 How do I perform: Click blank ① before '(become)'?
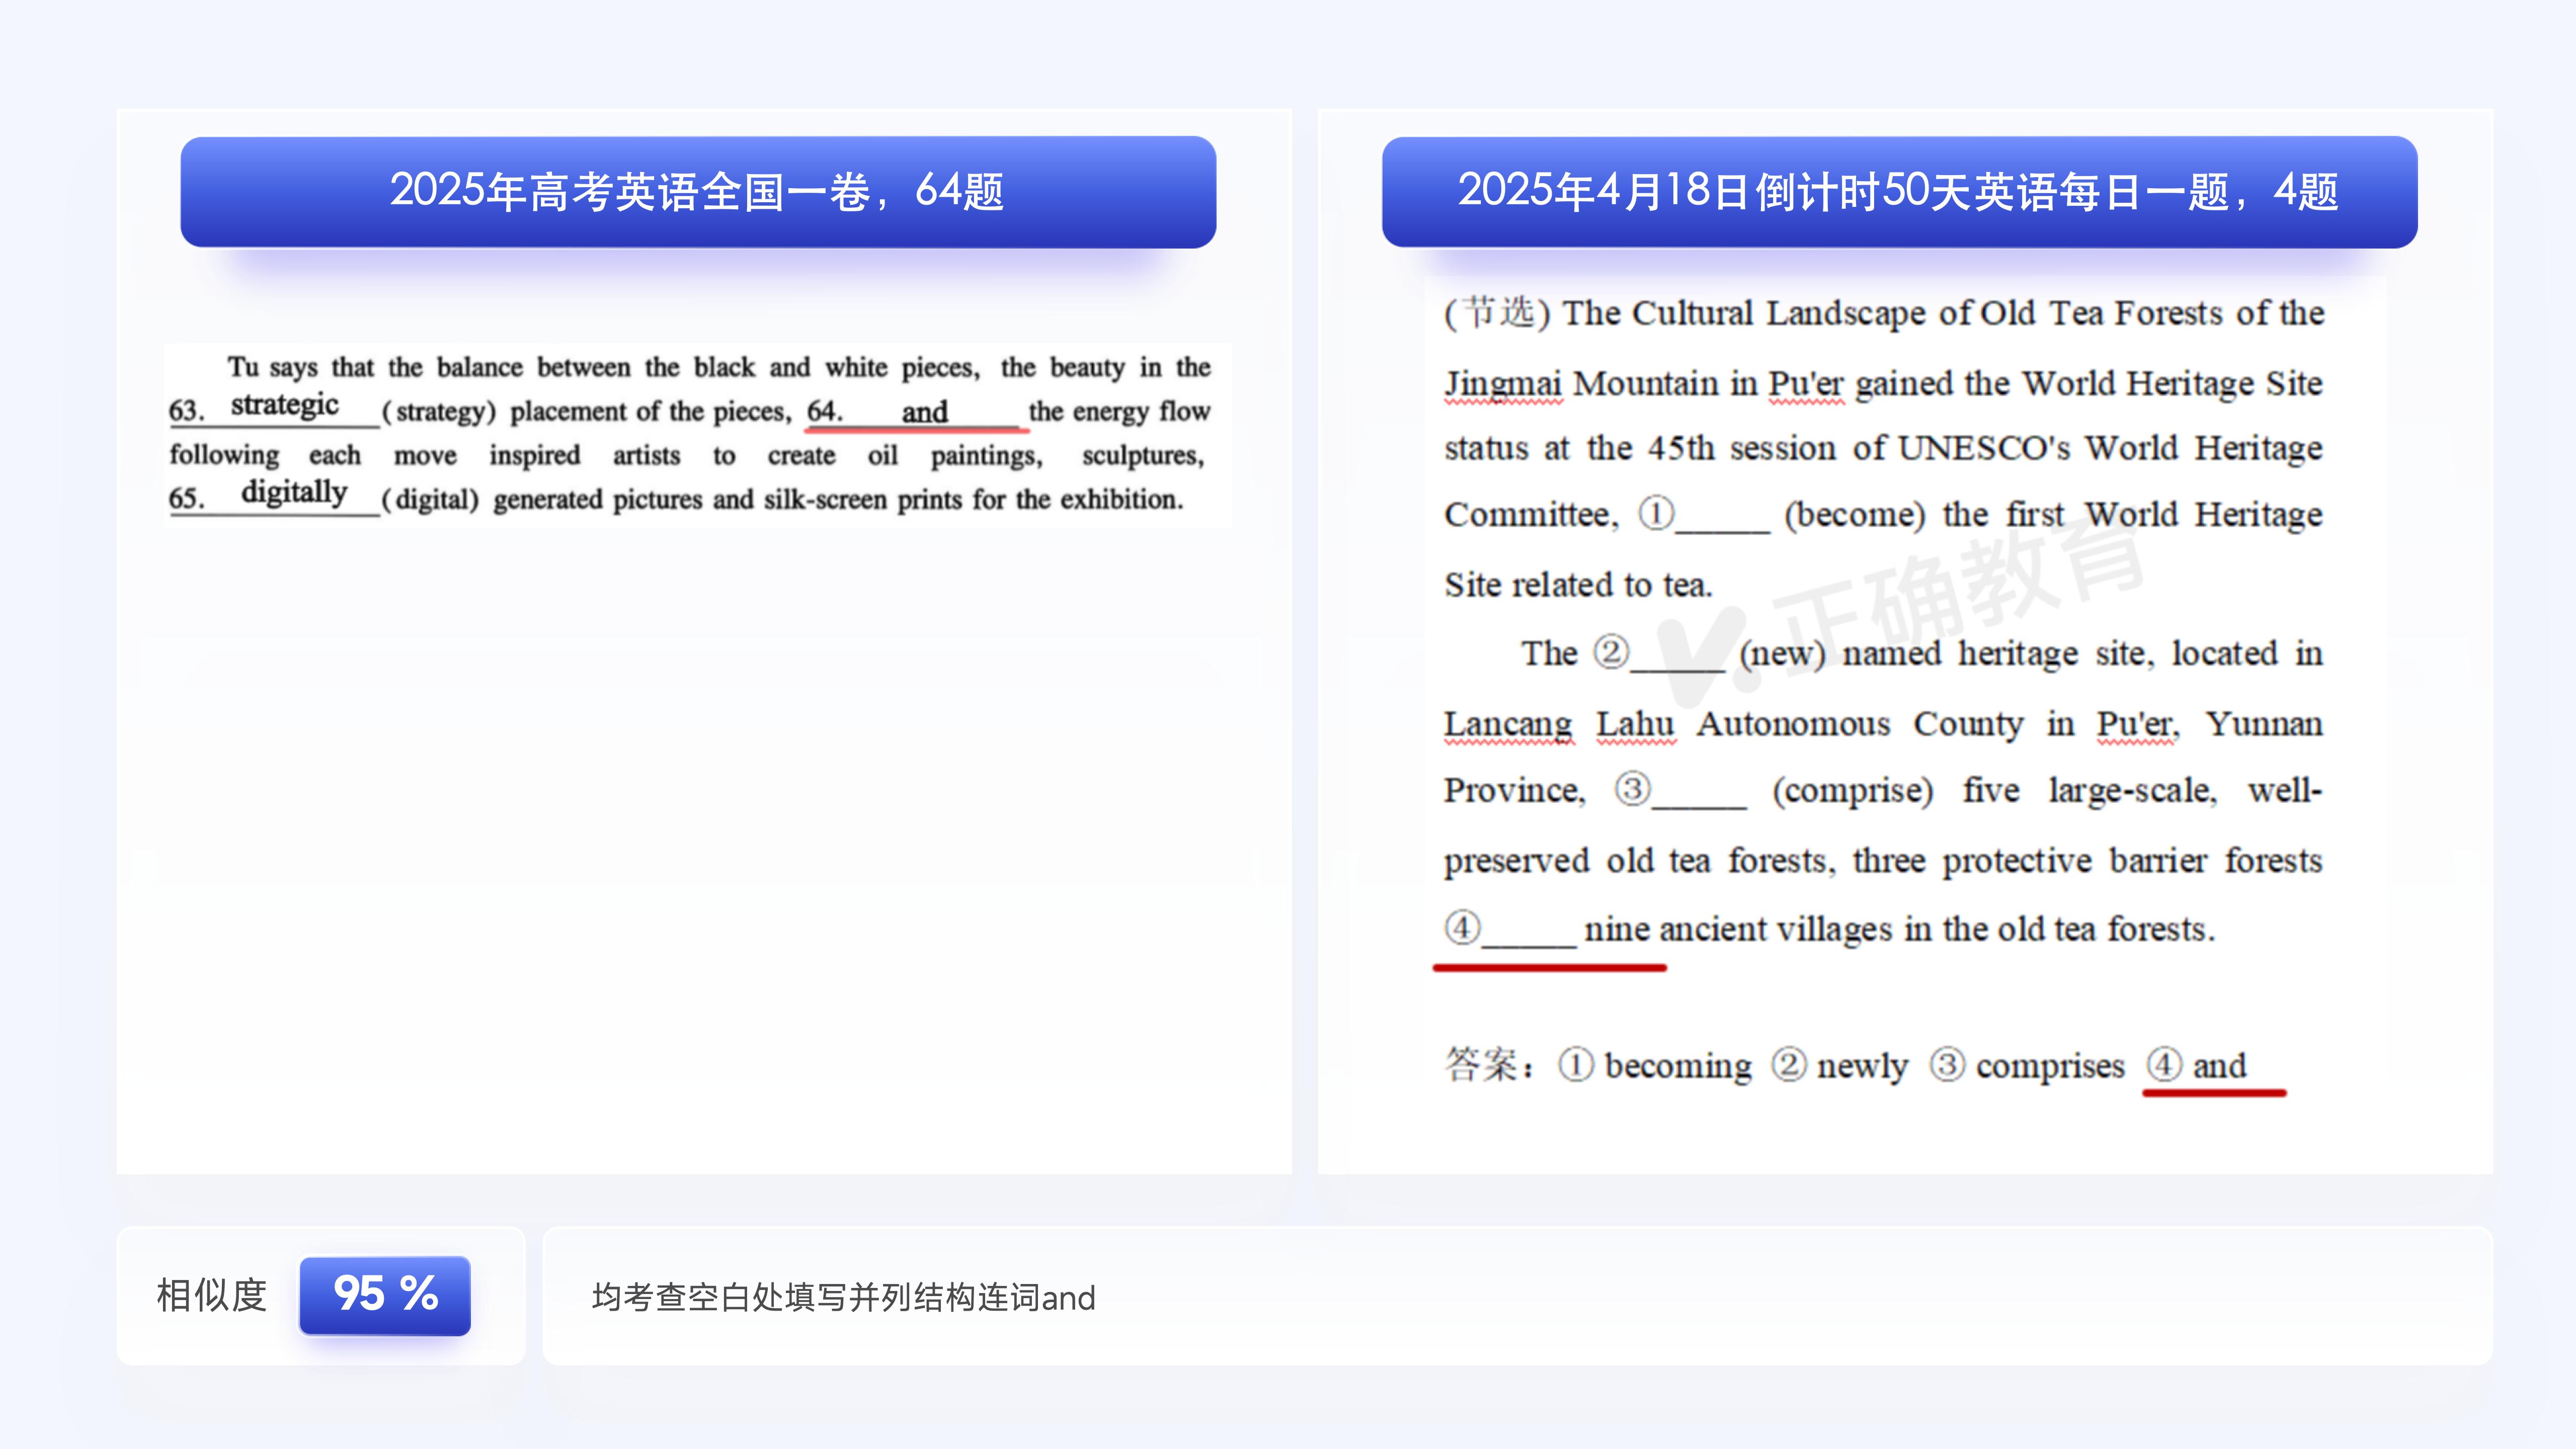click(x=1705, y=515)
